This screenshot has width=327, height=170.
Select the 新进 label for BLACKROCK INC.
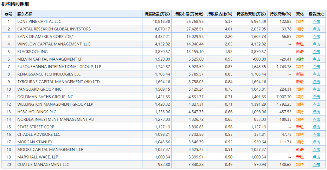coord(300,52)
